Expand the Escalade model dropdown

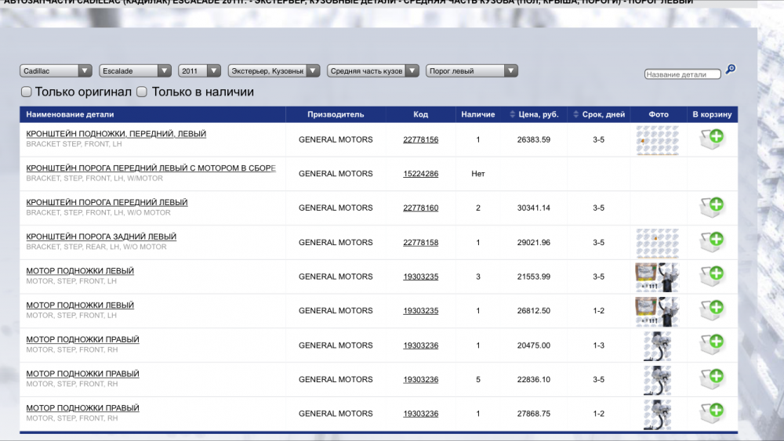point(135,70)
